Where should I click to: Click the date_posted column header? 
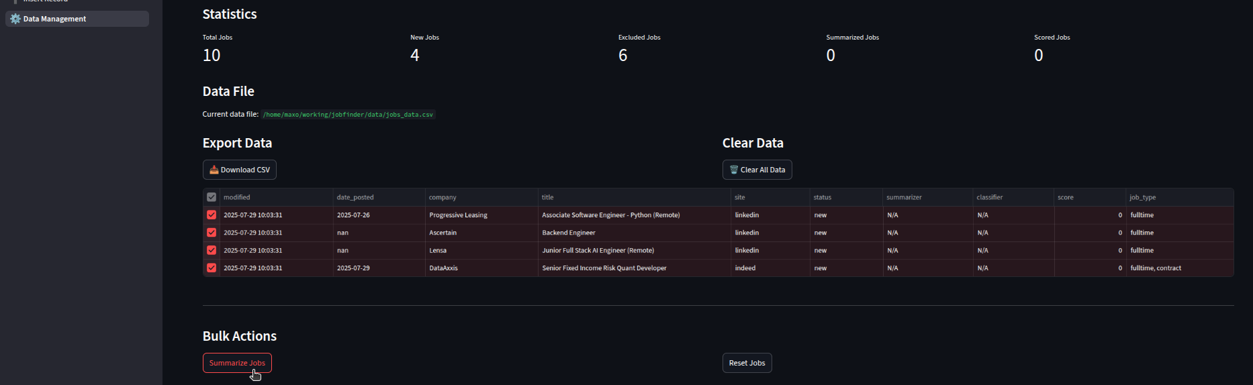(x=355, y=197)
